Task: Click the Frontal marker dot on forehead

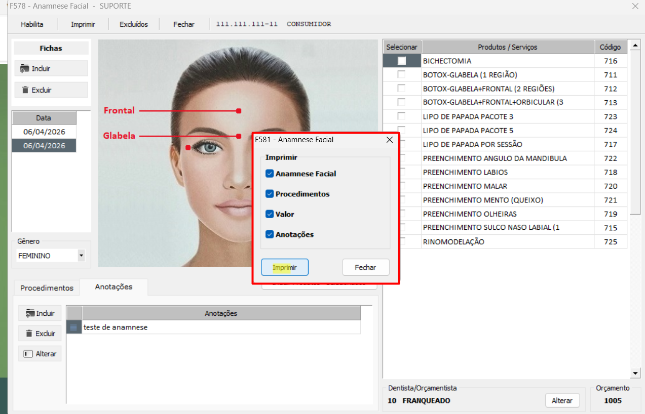Action: coord(238,110)
